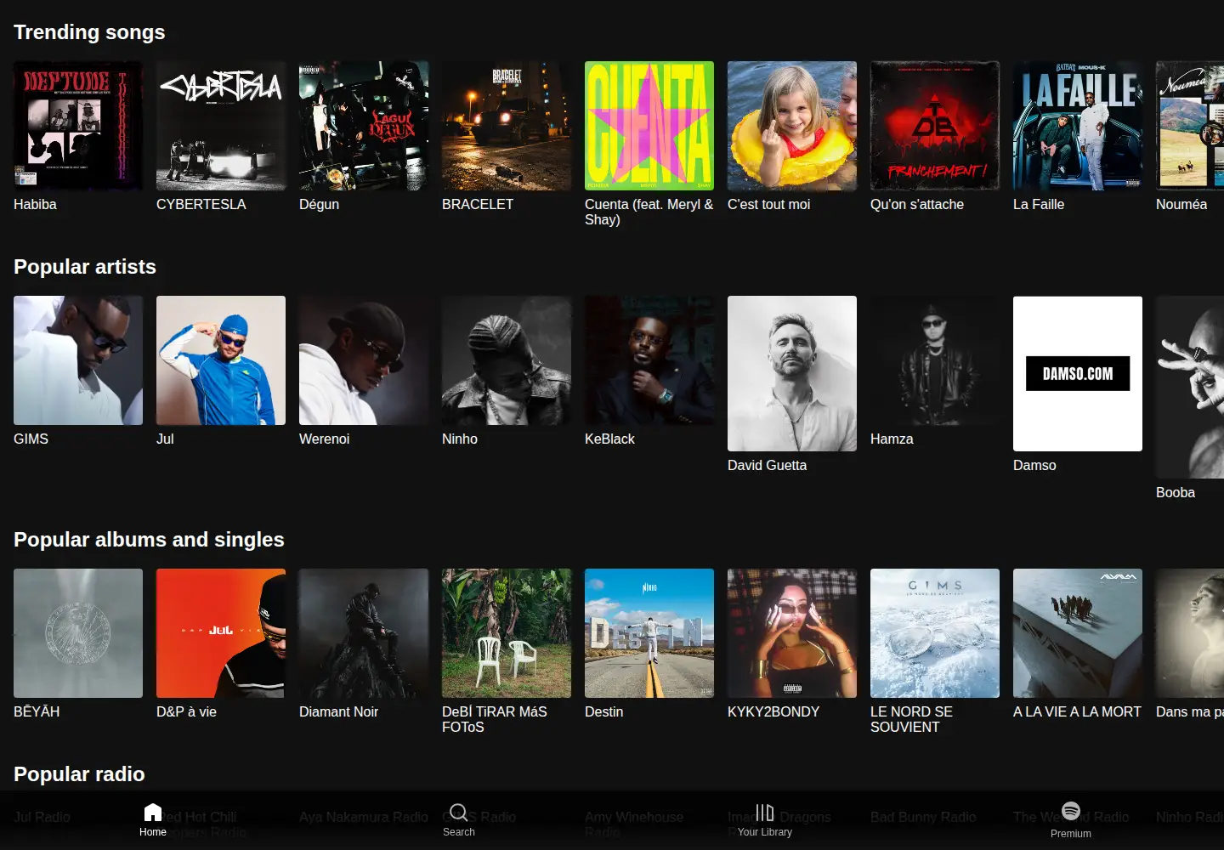This screenshot has width=1224, height=850.
Task: Open the Popular radio section heading
Action: pyautogui.click(x=79, y=774)
